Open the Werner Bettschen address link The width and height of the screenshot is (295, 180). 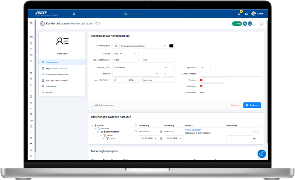click(x=193, y=130)
